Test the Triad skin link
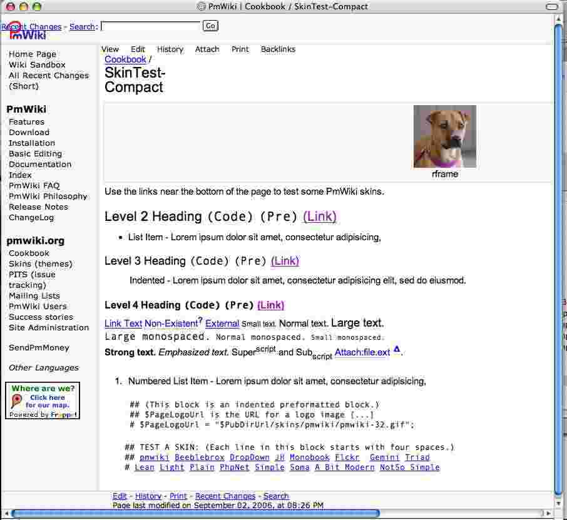 coord(417,457)
